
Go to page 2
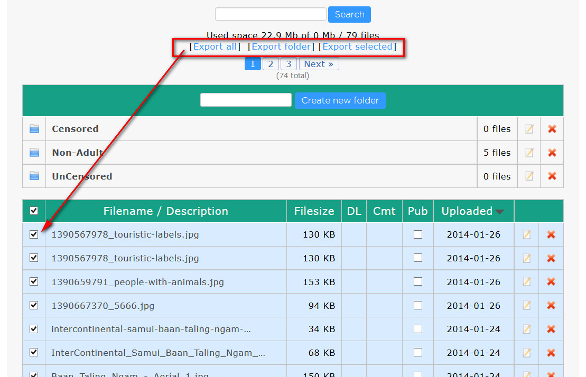[x=271, y=64]
